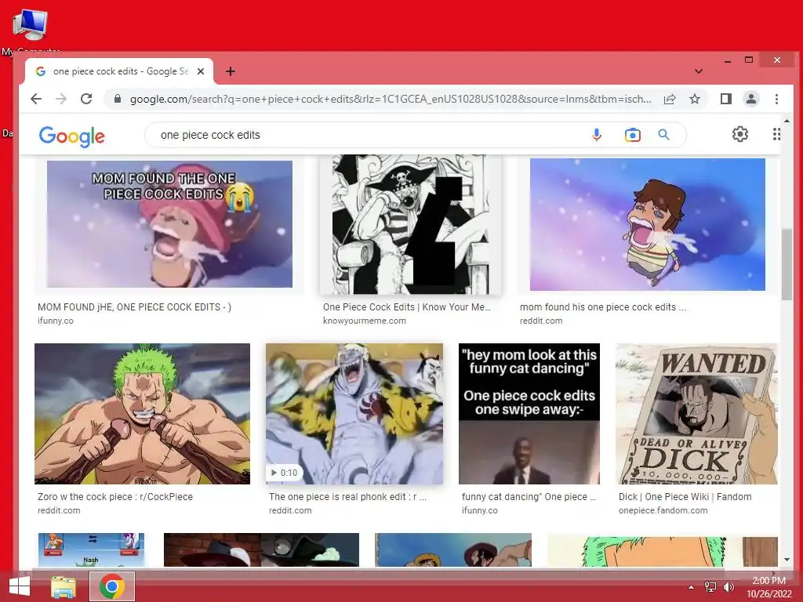
Task: Click the browser forward arrow
Action: (61, 99)
